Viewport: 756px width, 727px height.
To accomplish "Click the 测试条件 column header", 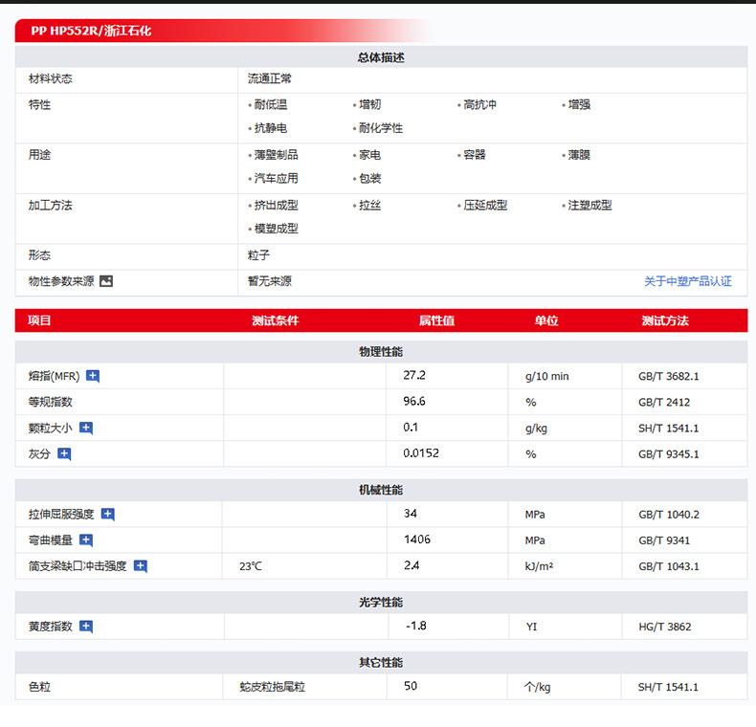I will (x=275, y=320).
